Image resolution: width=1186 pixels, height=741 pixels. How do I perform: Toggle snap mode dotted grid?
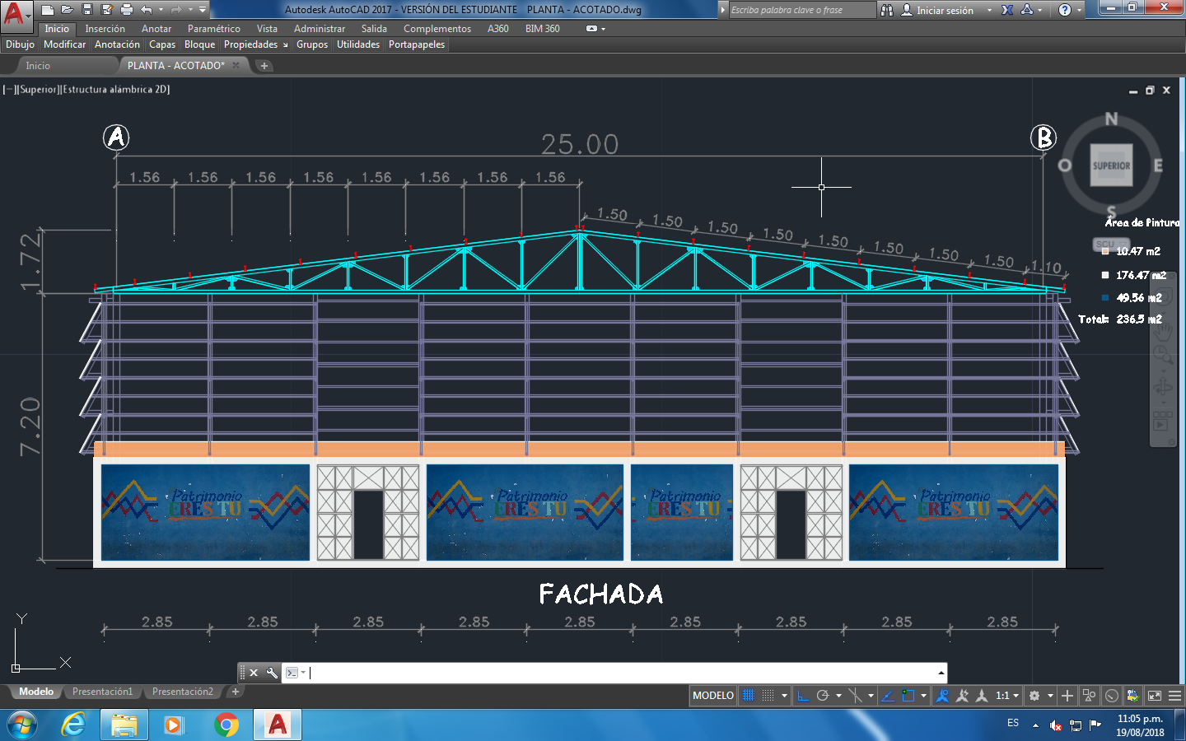coord(768,696)
